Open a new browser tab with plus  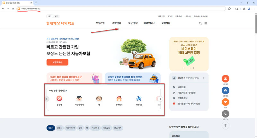36,3
